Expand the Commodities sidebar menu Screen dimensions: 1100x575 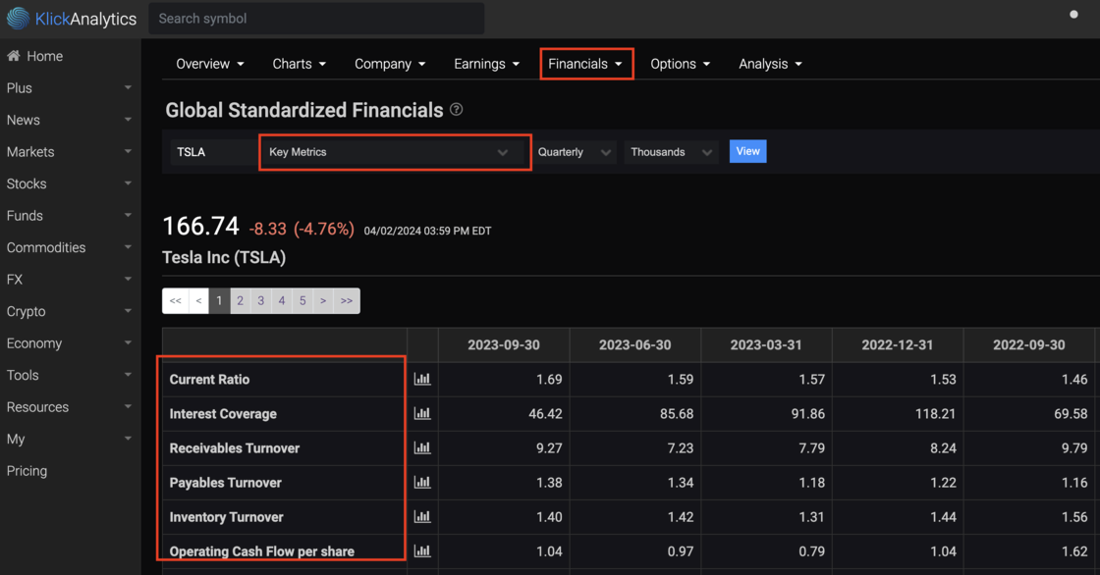coord(69,247)
